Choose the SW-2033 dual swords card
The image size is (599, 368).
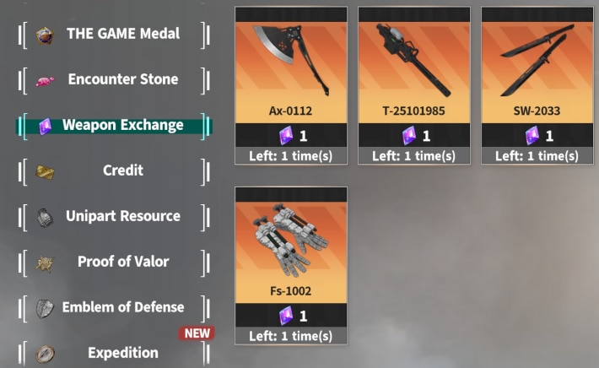tap(537, 85)
